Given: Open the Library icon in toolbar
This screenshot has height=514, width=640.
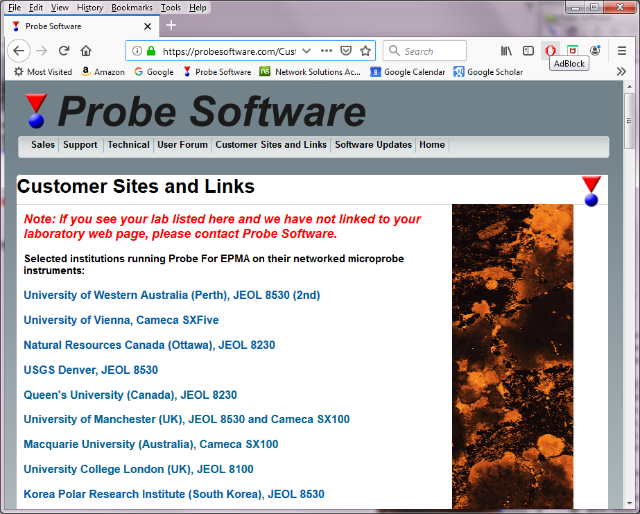Looking at the screenshot, I should point(506,51).
